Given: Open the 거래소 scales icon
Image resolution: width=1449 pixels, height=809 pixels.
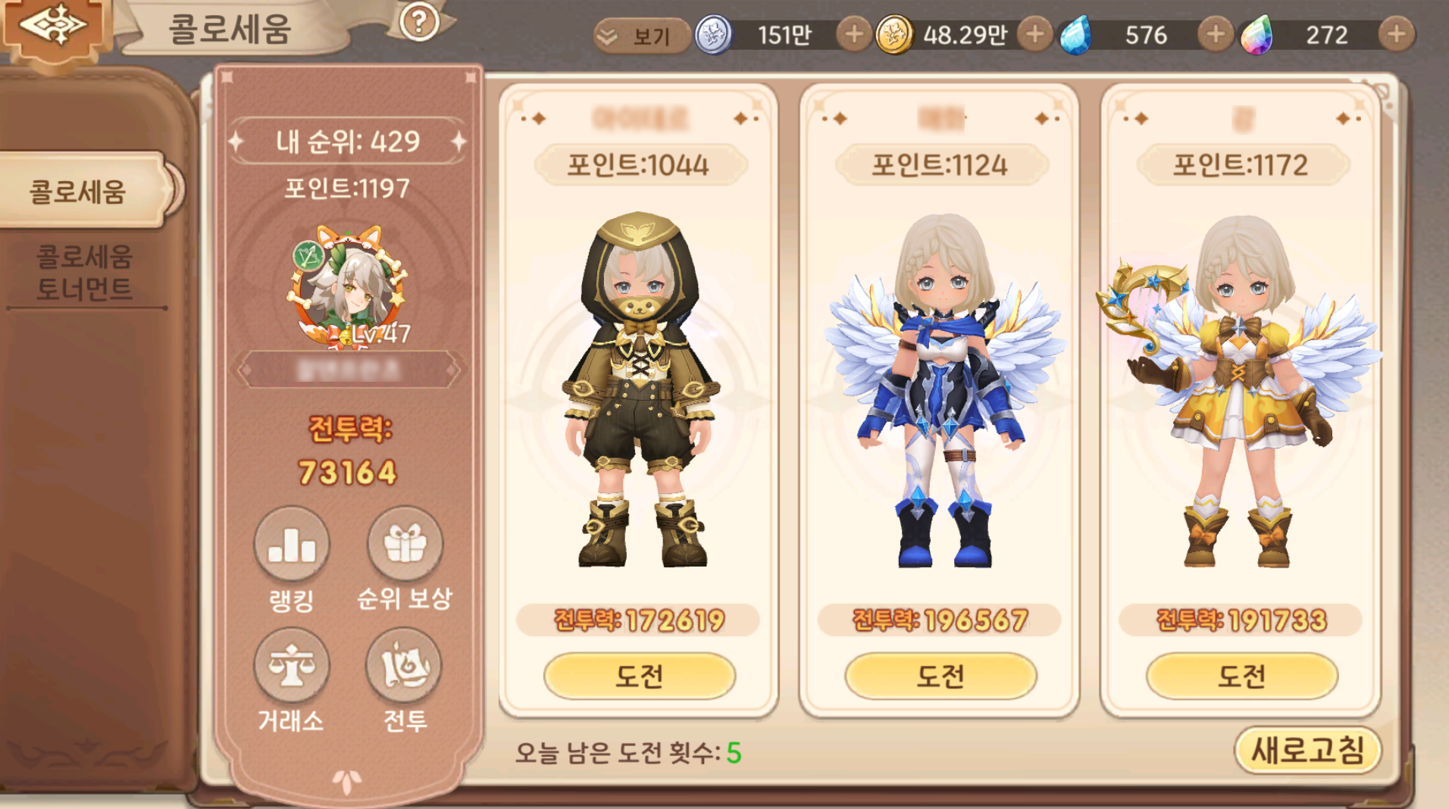Looking at the screenshot, I should coord(291,667).
